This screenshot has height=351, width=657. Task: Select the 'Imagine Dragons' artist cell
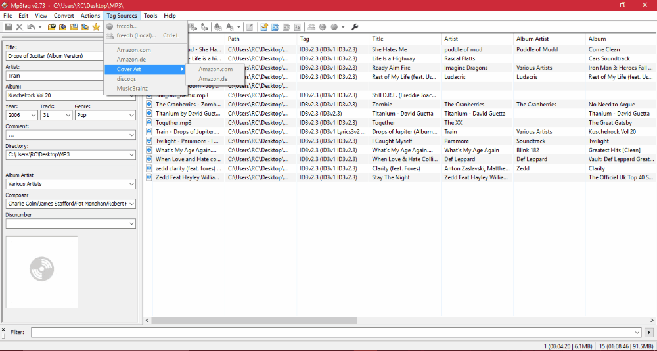[477, 68]
